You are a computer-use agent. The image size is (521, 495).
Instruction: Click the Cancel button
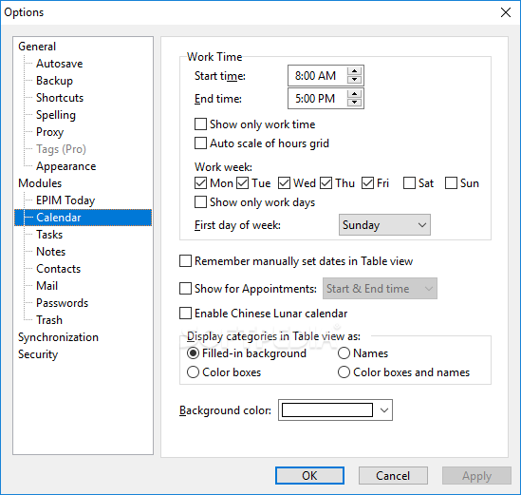click(x=393, y=476)
